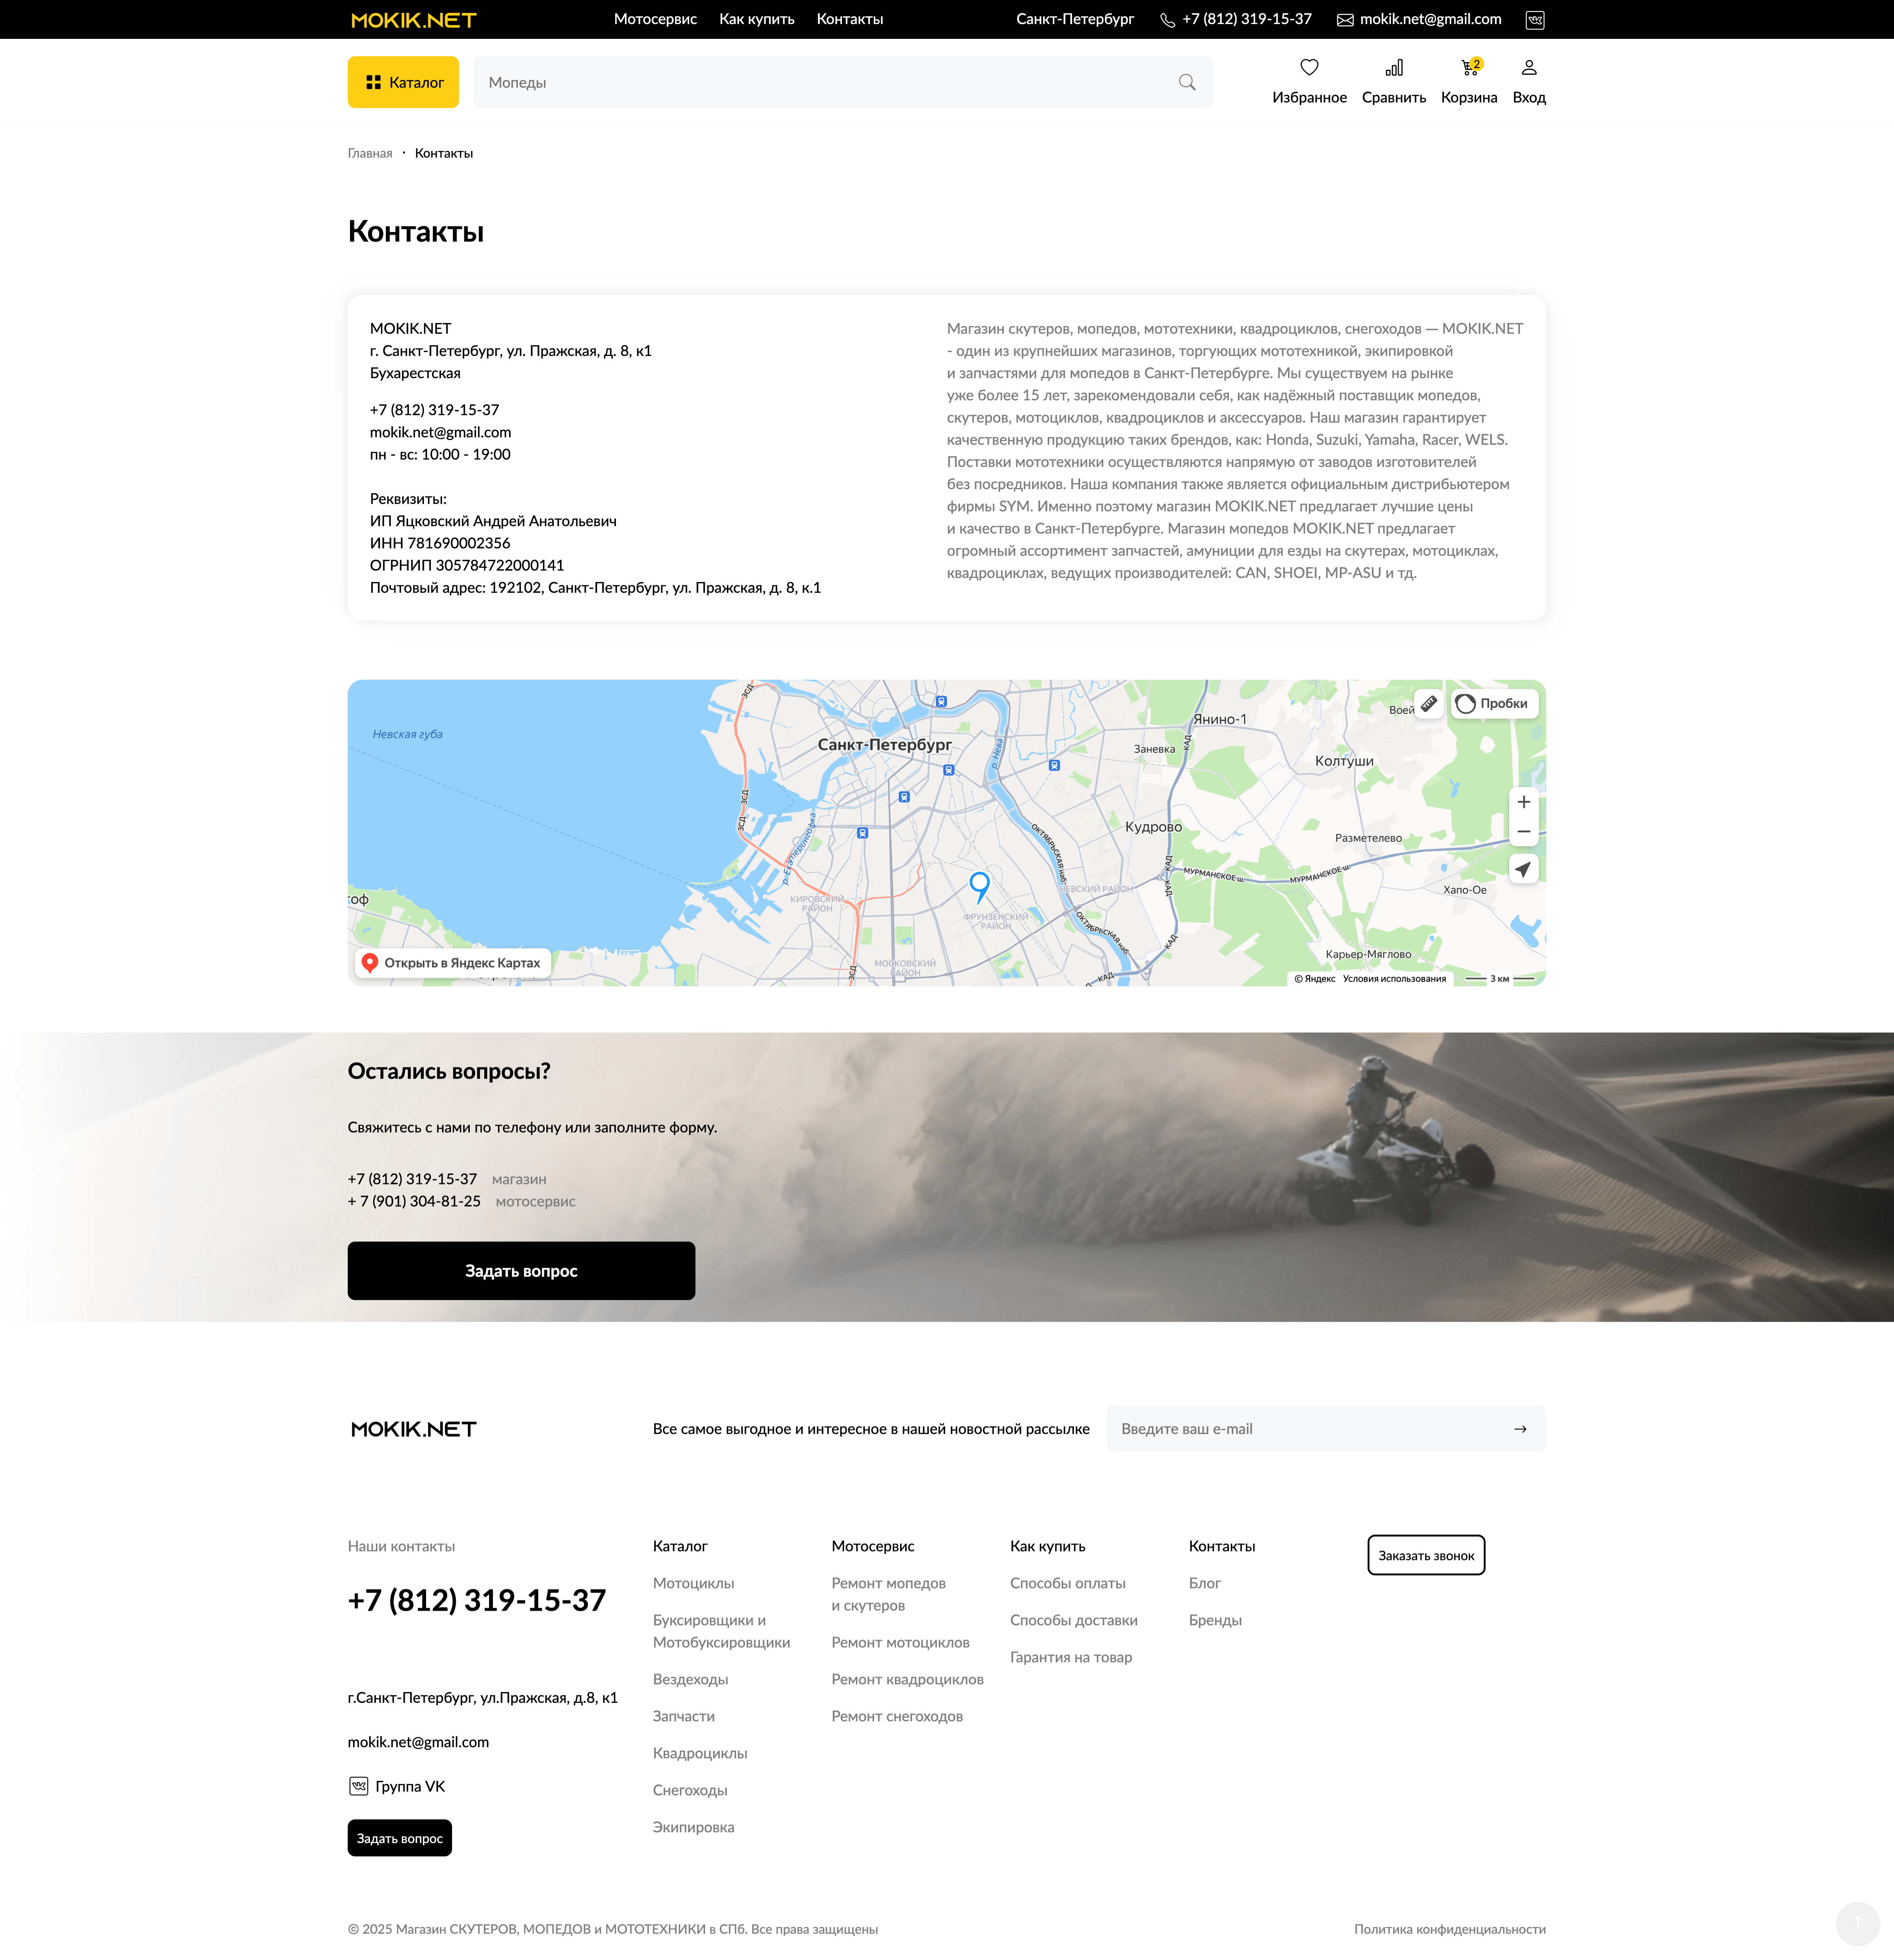Click the large Задать вопрос button

522,1271
